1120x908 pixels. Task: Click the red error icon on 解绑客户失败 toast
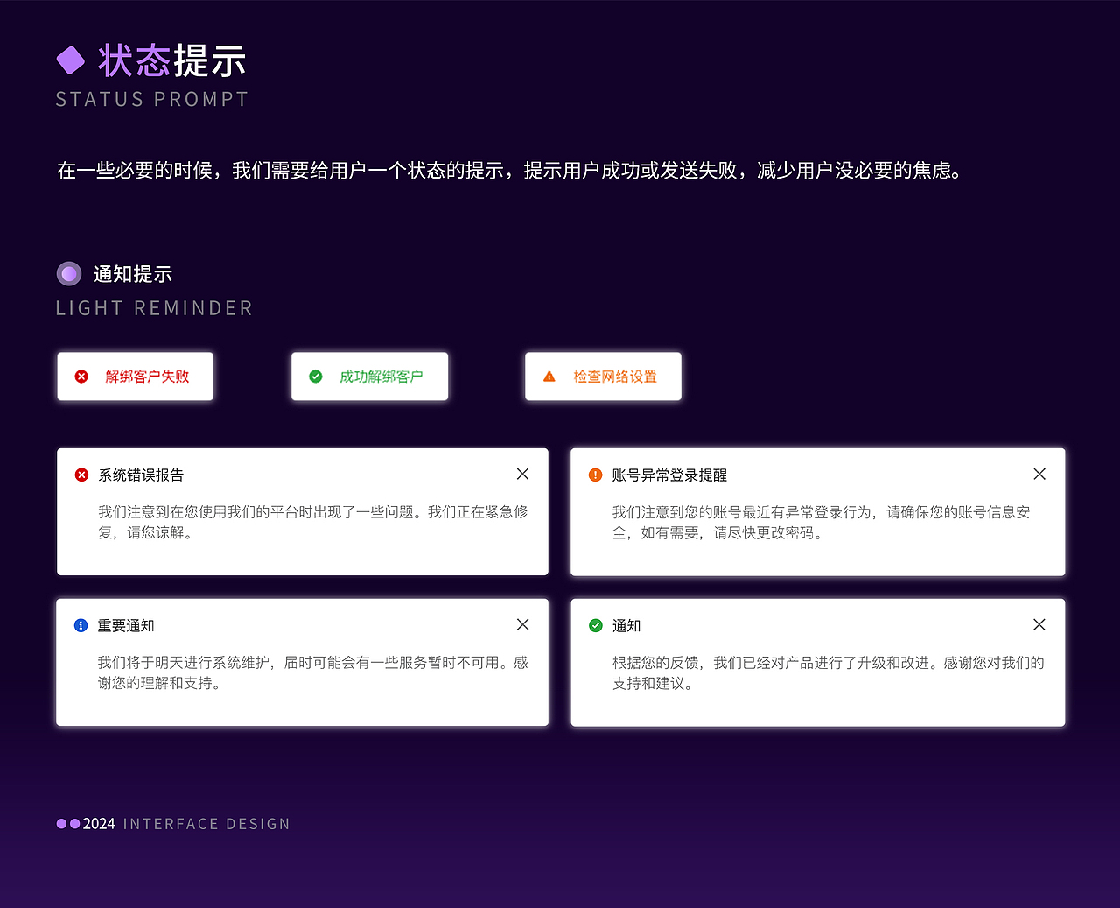tap(81, 376)
